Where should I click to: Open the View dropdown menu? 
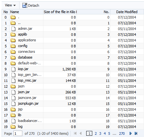pos(10,5)
